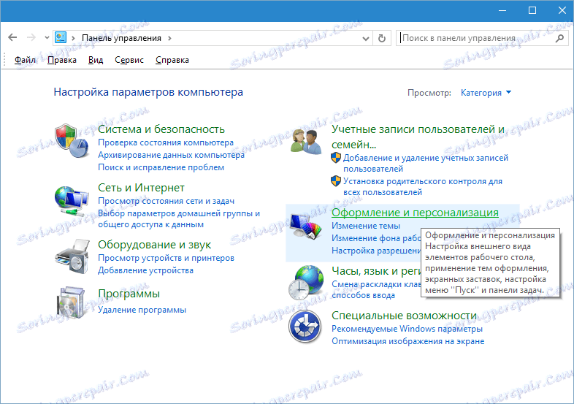
Task: Click the Оформление и персонализация heading link
Action: pyautogui.click(x=415, y=213)
